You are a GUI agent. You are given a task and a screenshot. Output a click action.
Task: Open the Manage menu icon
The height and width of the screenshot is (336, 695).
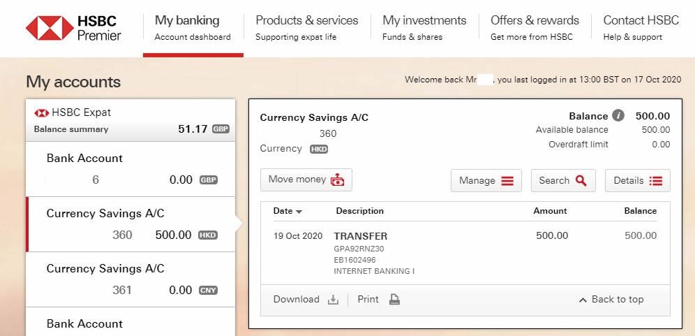click(507, 181)
